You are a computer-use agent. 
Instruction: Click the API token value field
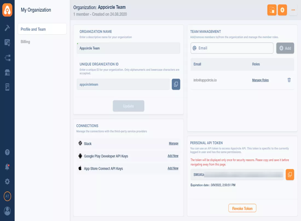click(237, 175)
